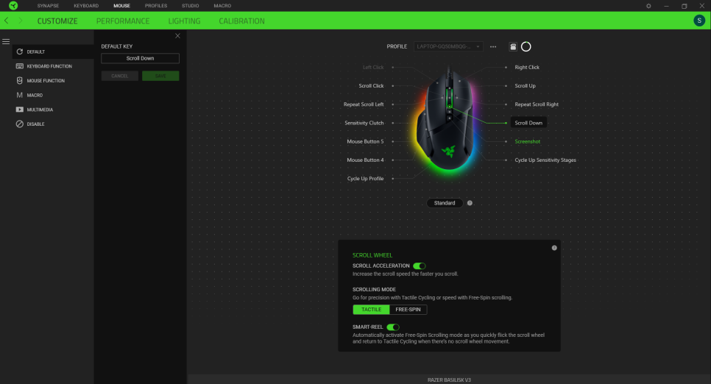Click the hamburger menu icon
711x384 pixels.
tap(6, 42)
